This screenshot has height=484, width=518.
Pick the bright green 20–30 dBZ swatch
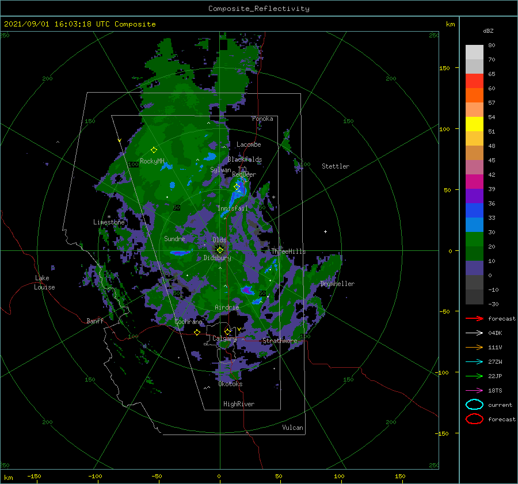coord(474,239)
